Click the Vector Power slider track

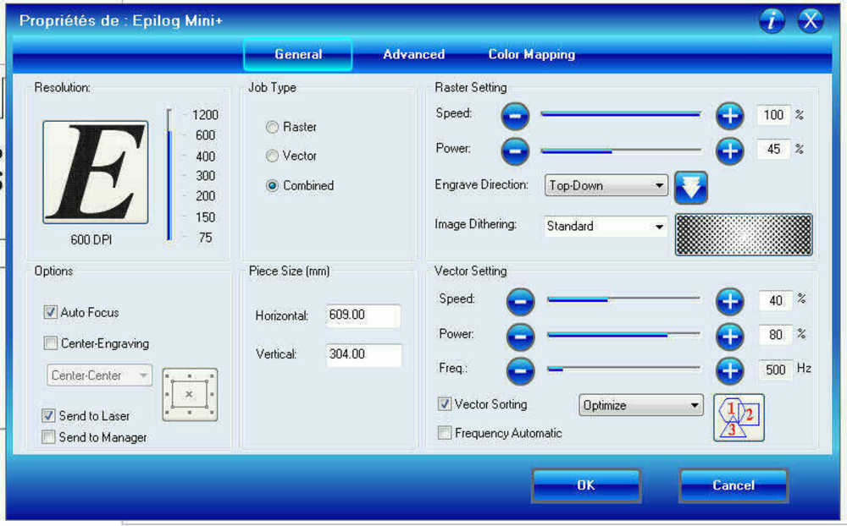click(624, 335)
